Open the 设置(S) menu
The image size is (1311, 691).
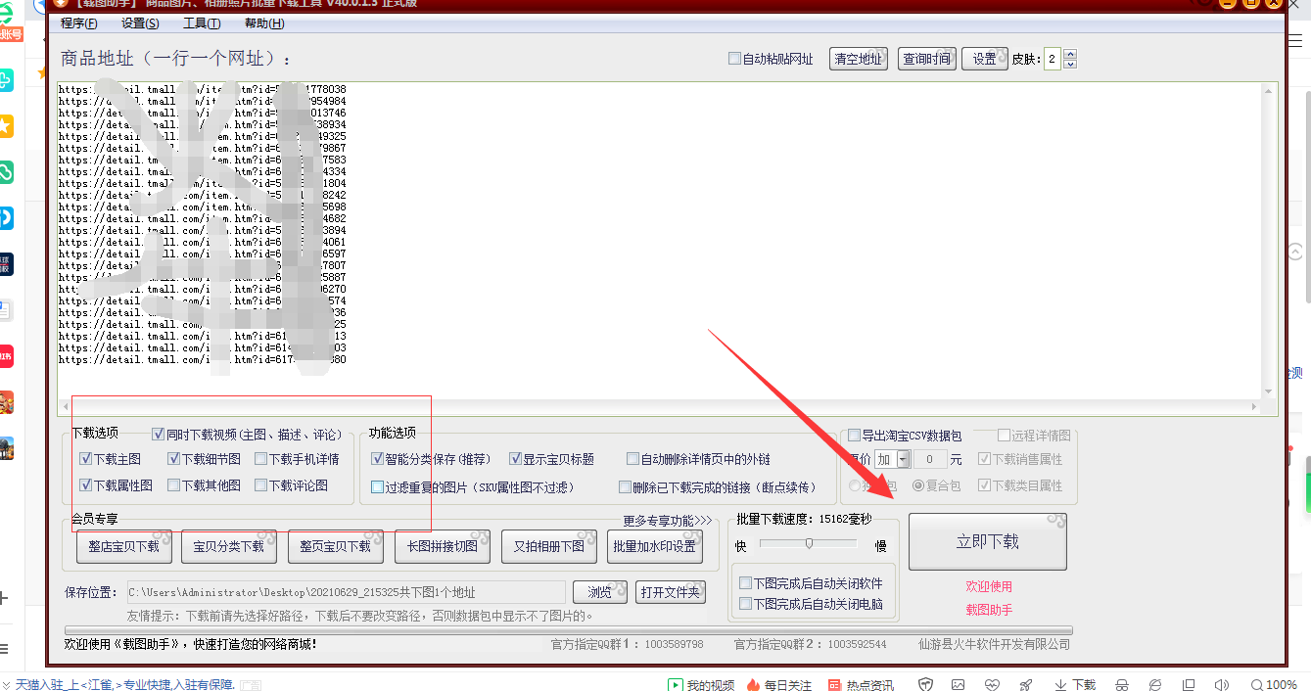[141, 23]
